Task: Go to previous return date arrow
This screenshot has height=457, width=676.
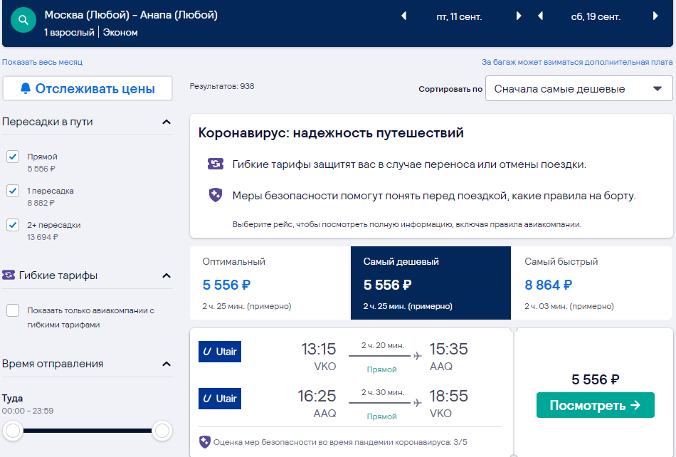Action: pos(540,16)
